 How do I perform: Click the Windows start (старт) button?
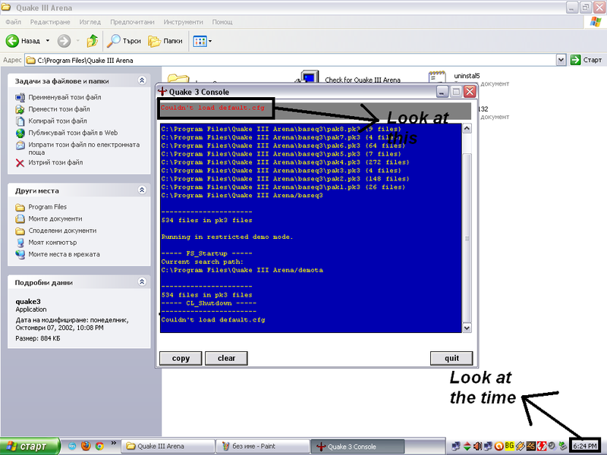pos(30,447)
